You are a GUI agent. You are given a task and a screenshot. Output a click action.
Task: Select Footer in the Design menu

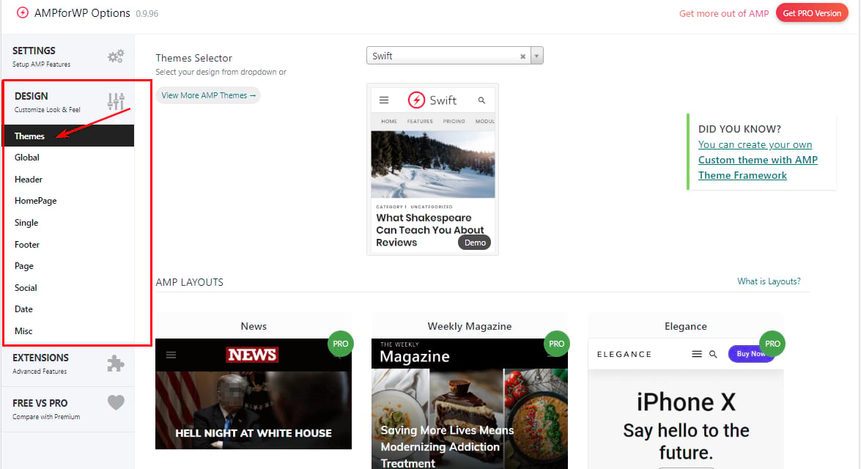point(69,244)
